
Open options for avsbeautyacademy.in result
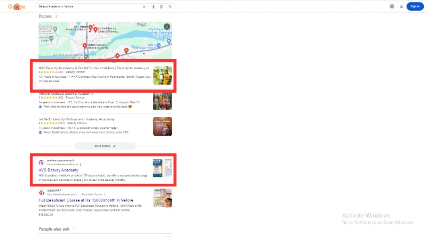(81, 165)
